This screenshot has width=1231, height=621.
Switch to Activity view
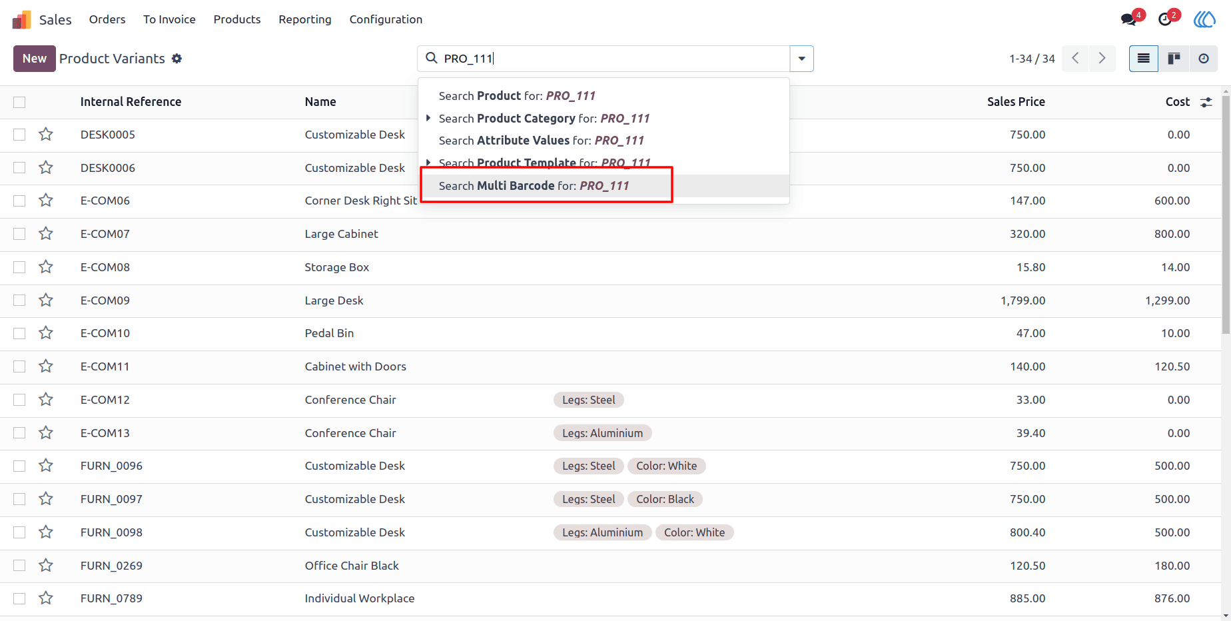pos(1203,59)
